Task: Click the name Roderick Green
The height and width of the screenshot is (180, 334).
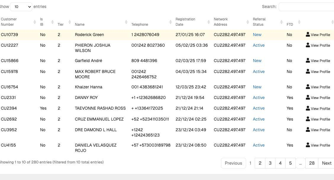Action: tap(89, 35)
